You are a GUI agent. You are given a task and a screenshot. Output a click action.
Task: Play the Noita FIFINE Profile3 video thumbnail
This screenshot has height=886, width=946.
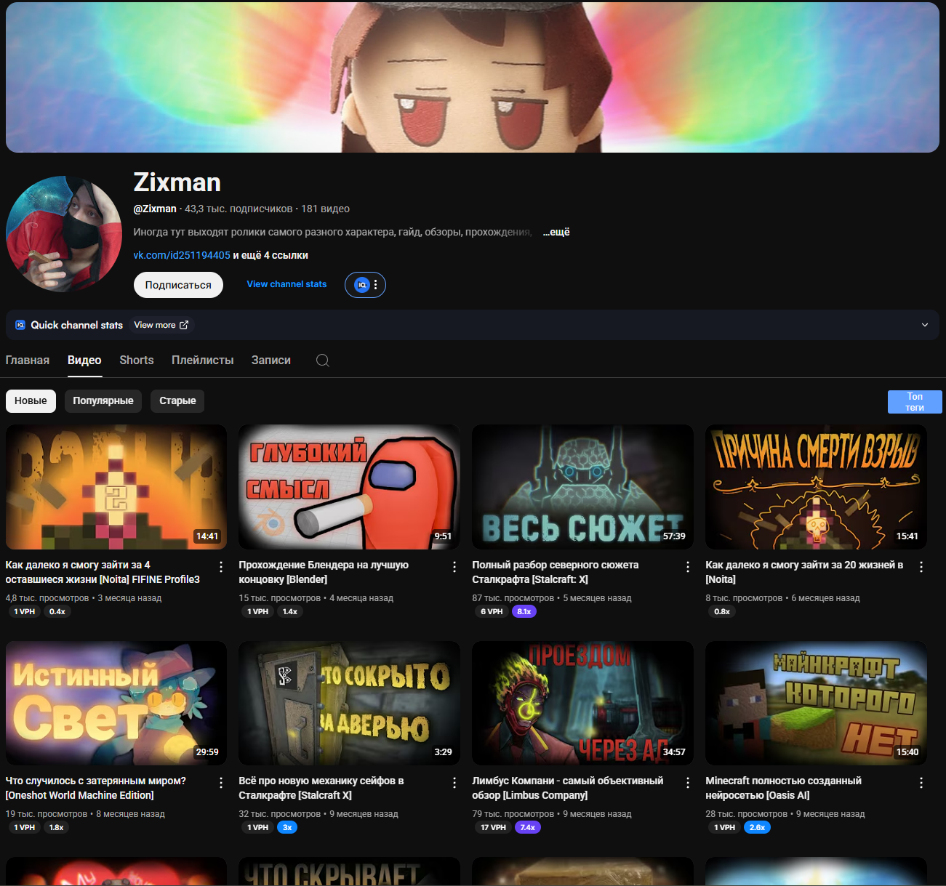[x=116, y=487]
